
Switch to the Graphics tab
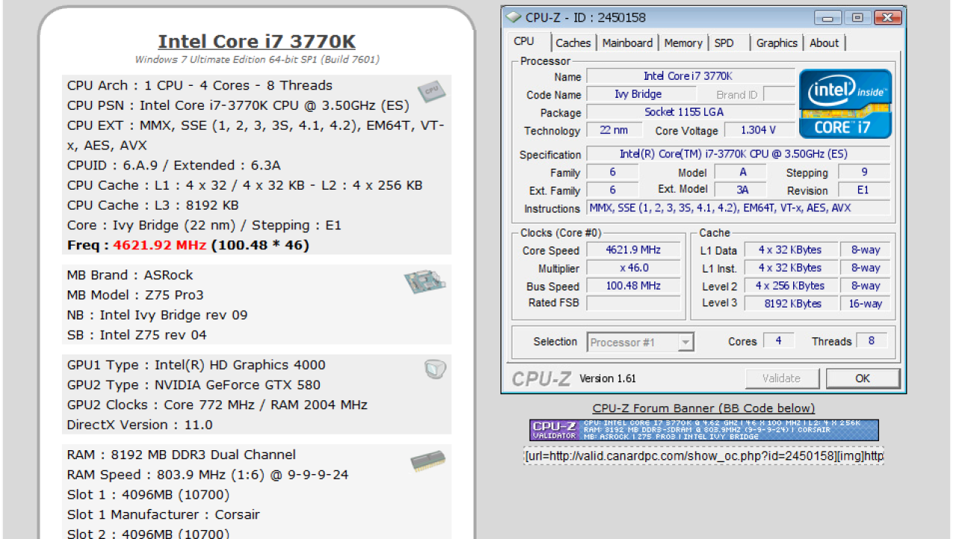pyautogui.click(x=777, y=43)
